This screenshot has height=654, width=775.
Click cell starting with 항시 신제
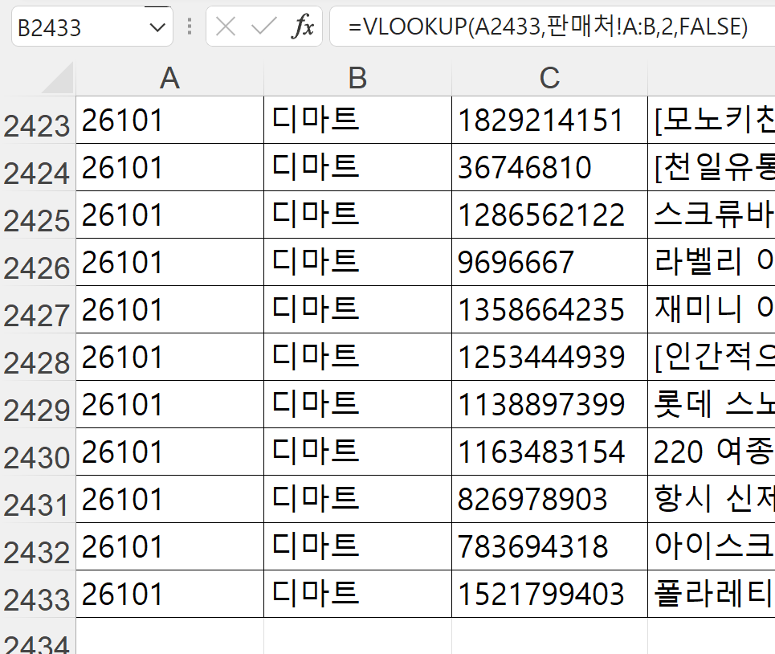(x=712, y=500)
